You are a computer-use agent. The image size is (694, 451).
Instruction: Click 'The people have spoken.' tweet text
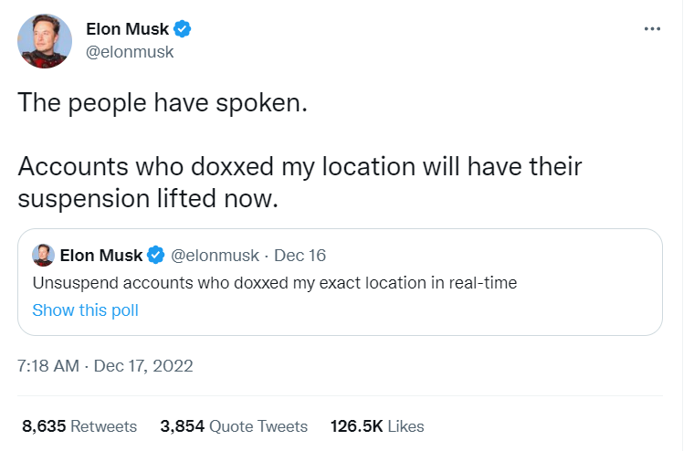point(158,102)
